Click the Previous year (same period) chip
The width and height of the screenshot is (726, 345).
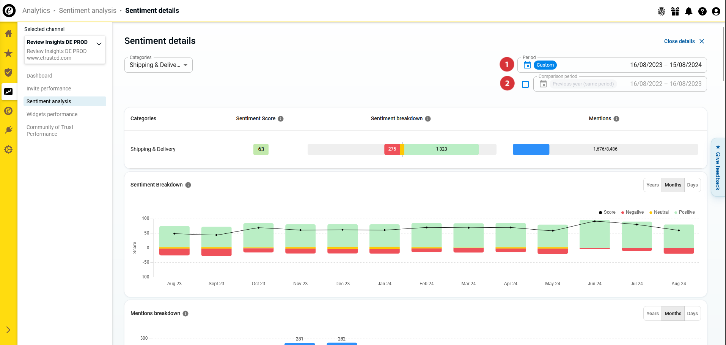[583, 84]
